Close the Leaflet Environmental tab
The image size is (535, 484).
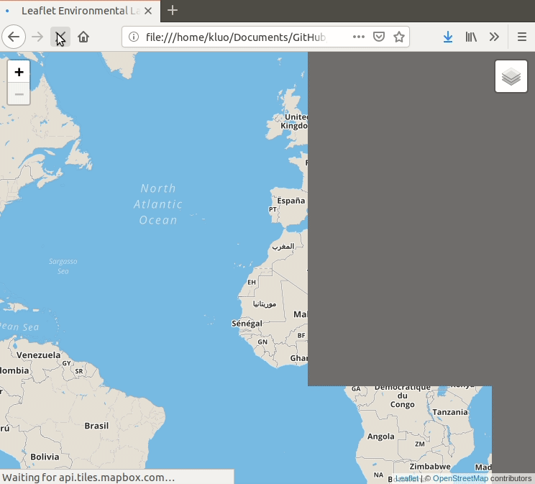(148, 11)
